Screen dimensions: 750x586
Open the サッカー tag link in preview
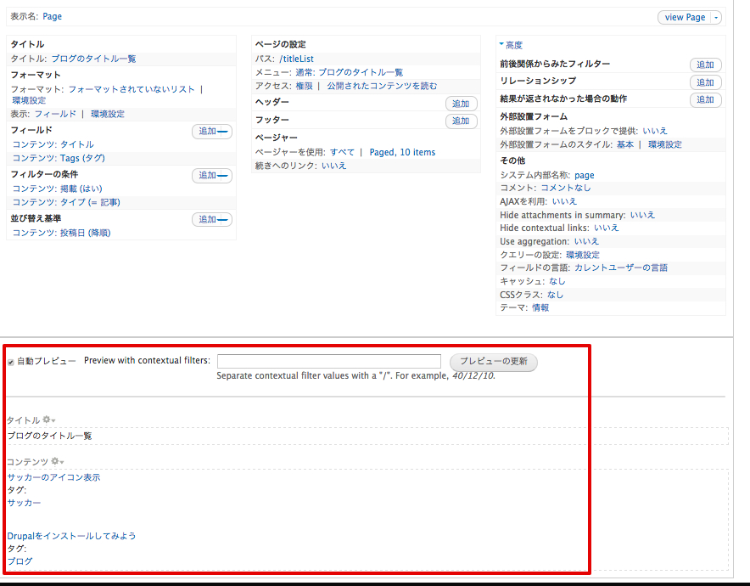click(x=23, y=502)
